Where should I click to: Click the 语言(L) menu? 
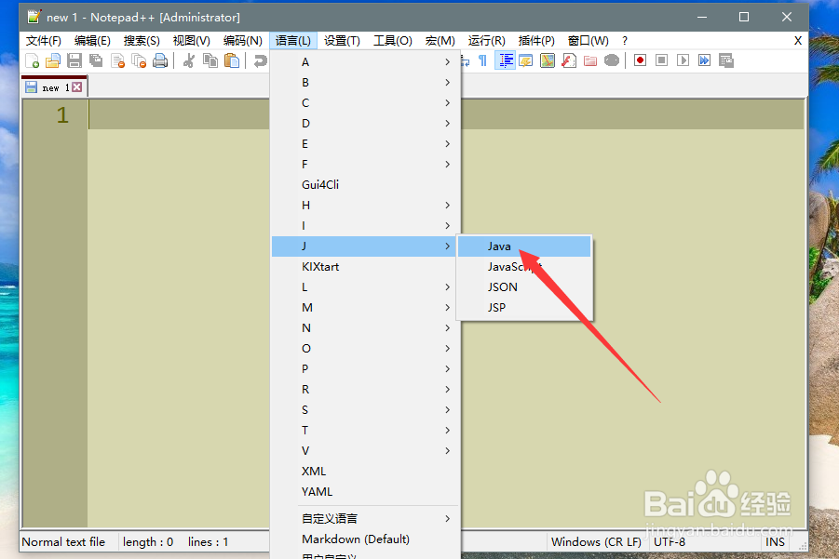293,41
